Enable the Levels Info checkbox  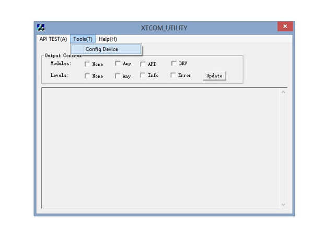tap(143, 75)
